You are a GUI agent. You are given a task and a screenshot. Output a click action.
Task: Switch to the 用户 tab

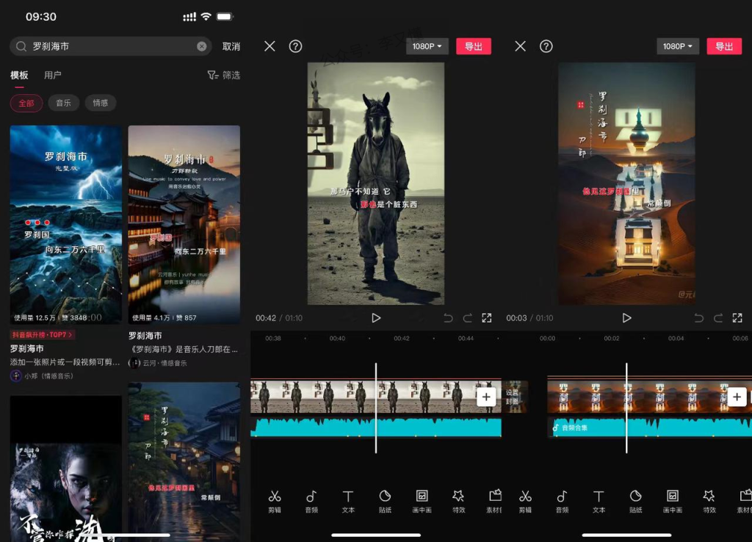tap(53, 75)
